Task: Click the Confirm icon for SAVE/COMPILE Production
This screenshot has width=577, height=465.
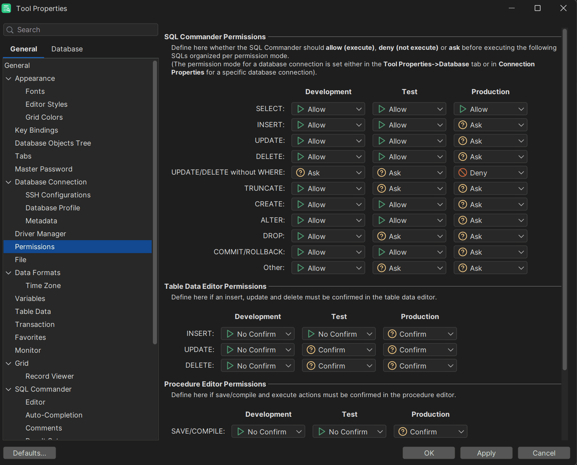Action: pos(403,431)
